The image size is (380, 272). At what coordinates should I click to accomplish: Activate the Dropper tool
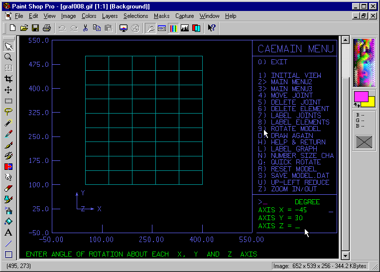pos(8,134)
